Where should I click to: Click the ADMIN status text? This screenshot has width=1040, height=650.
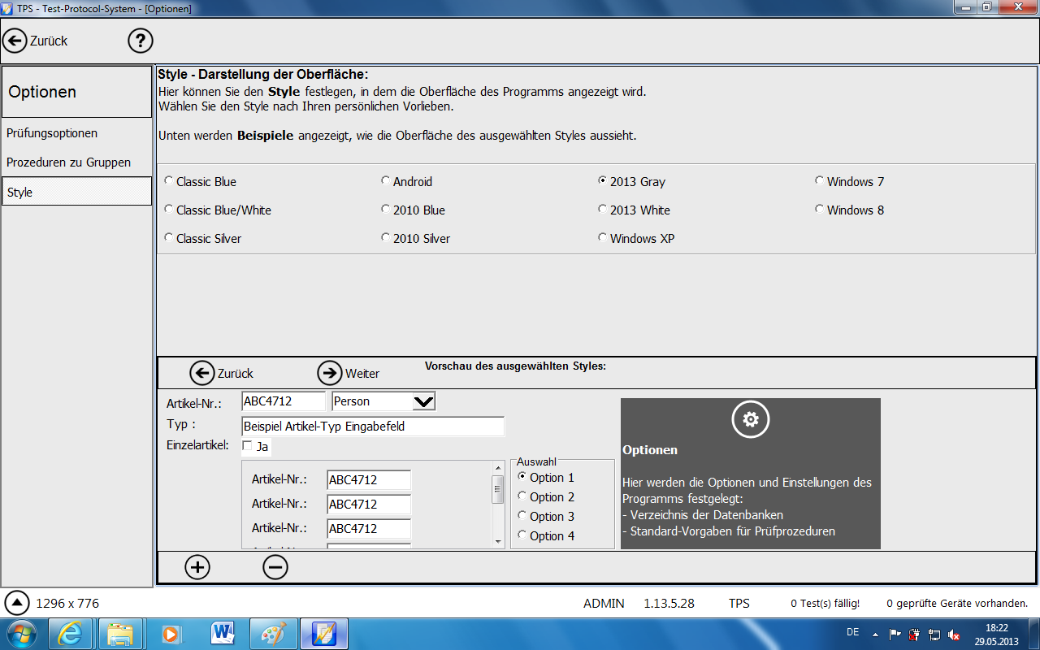604,603
